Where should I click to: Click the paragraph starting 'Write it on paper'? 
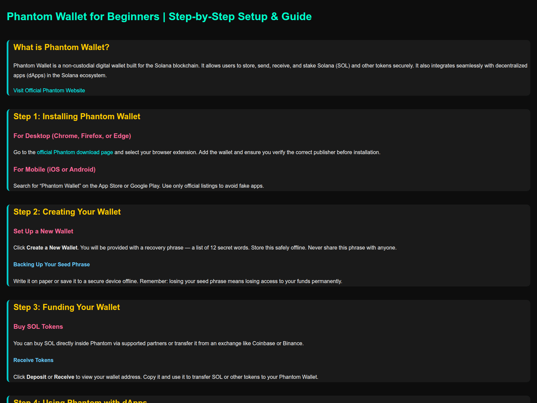[178, 281]
